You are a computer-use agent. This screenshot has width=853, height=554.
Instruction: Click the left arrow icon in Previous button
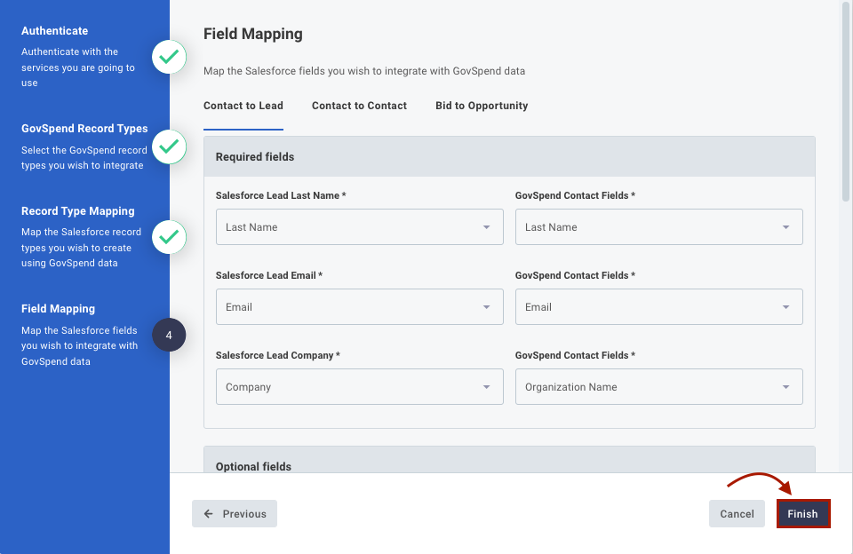point(208,514)
